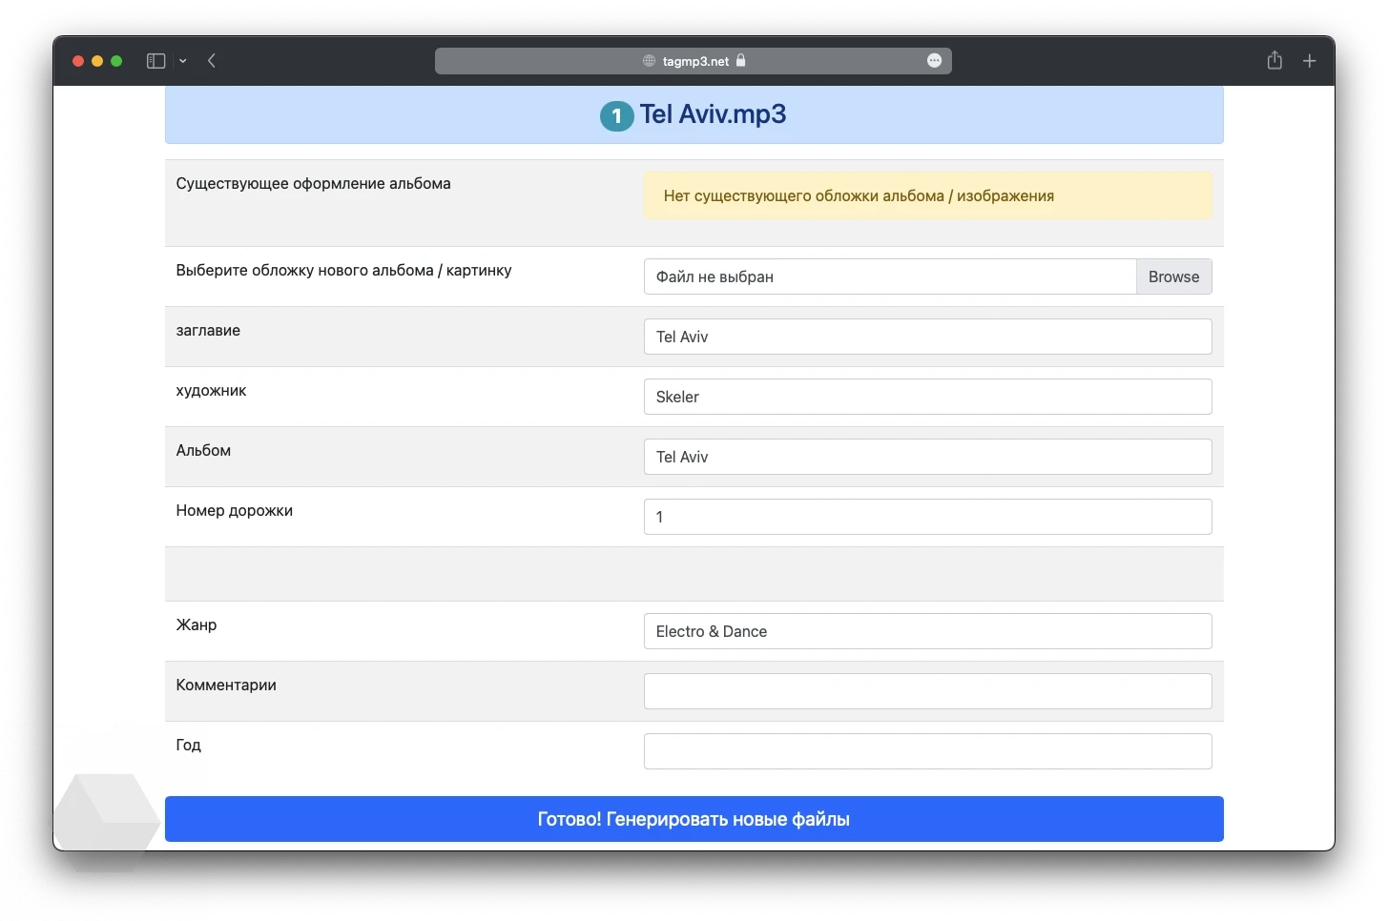Click the empty Комментарии field

pos(927,691)
